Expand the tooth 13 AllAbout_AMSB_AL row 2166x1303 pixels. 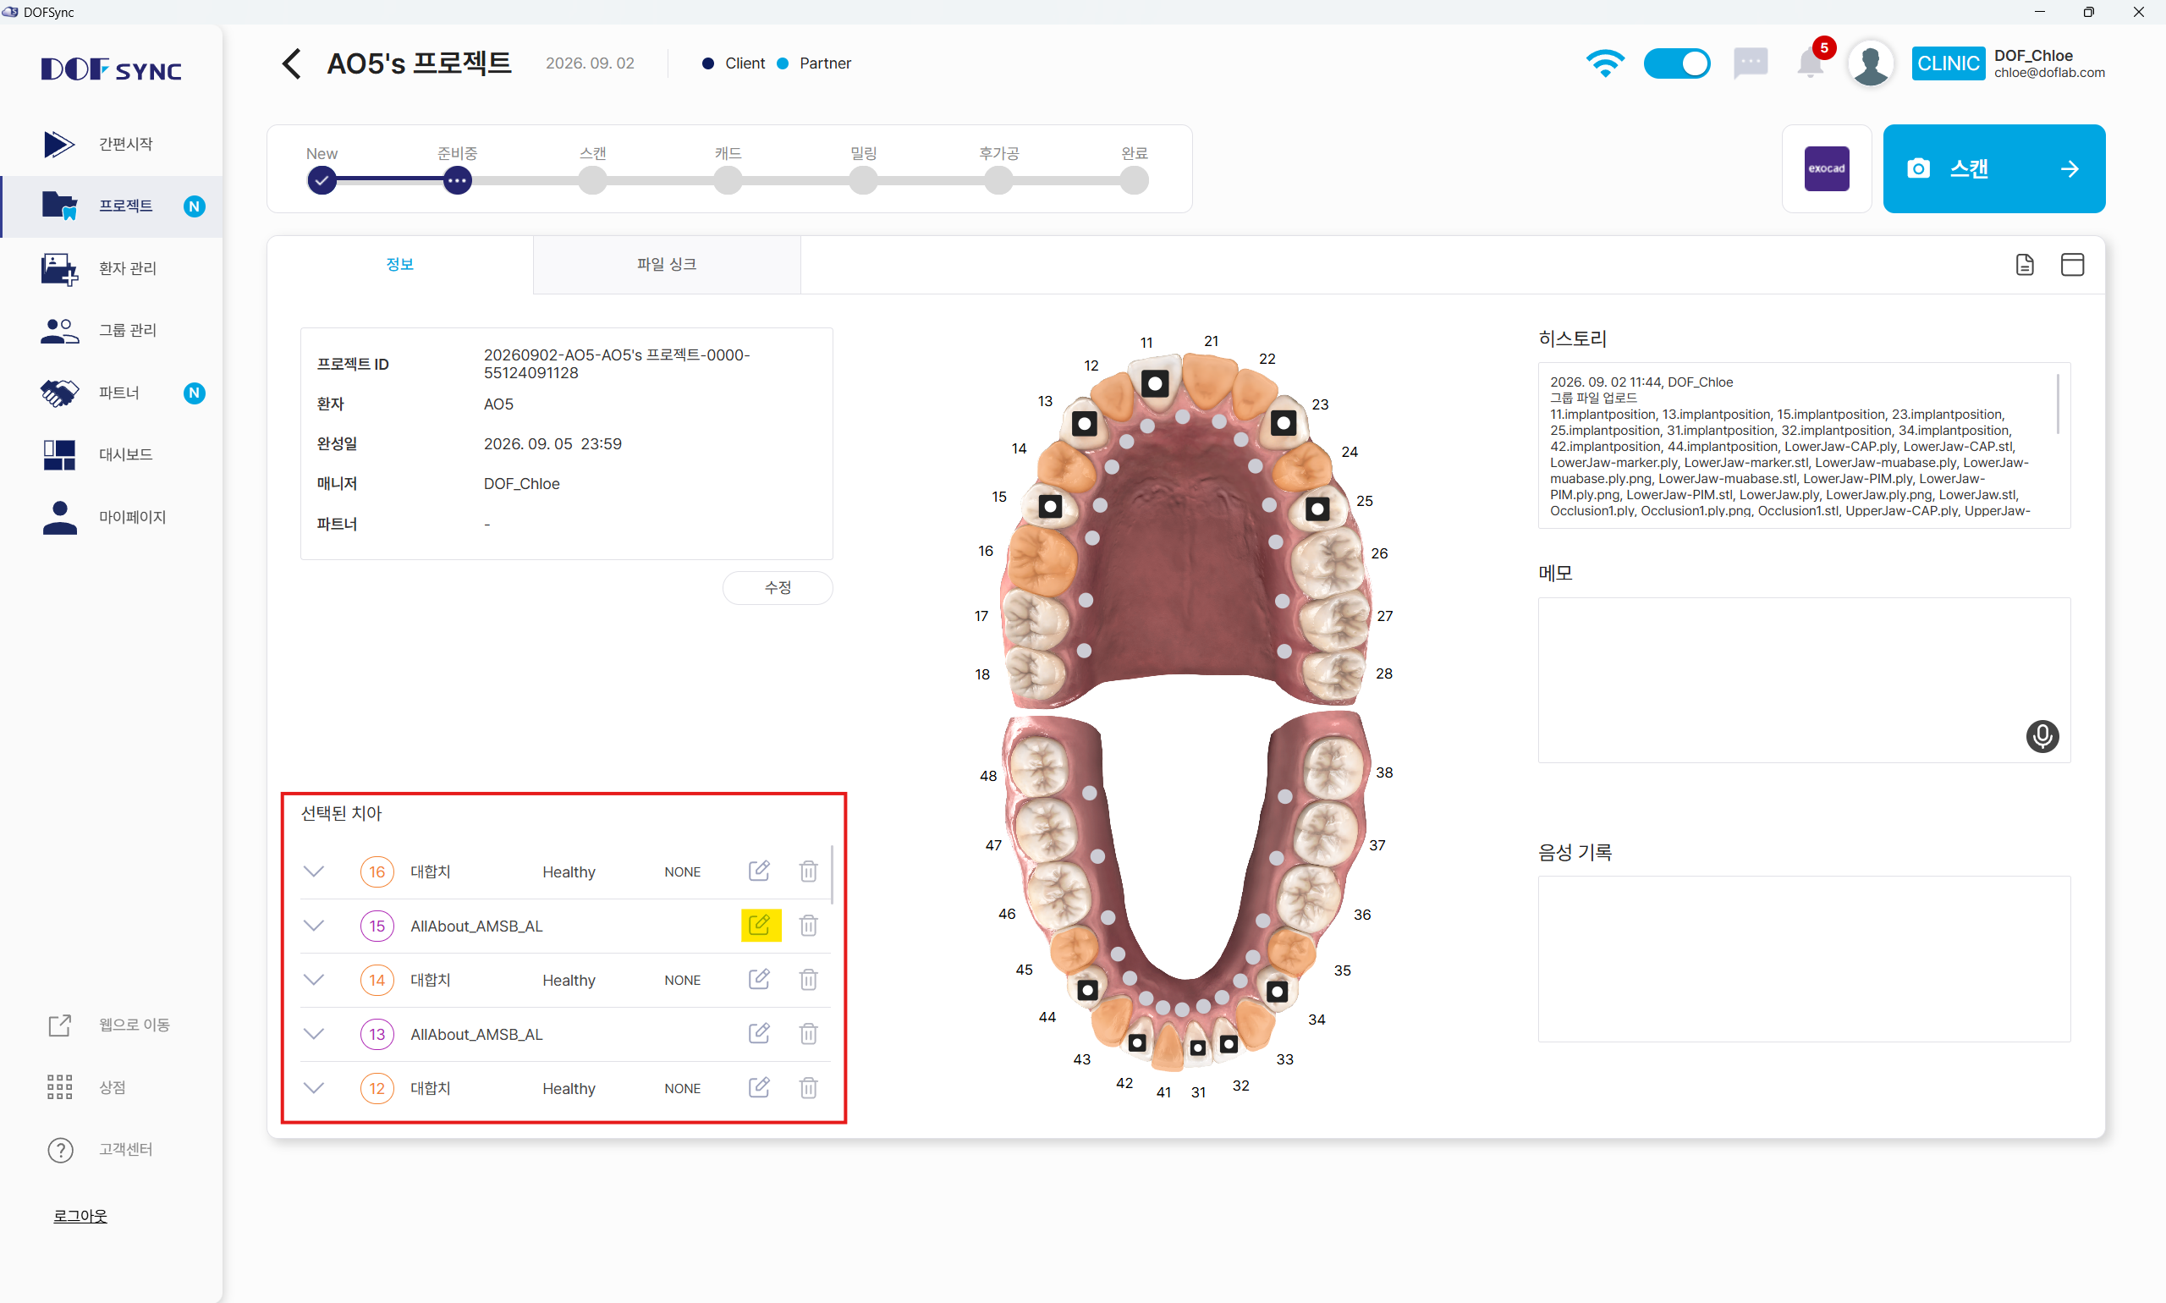click(x=313, y=1033)
